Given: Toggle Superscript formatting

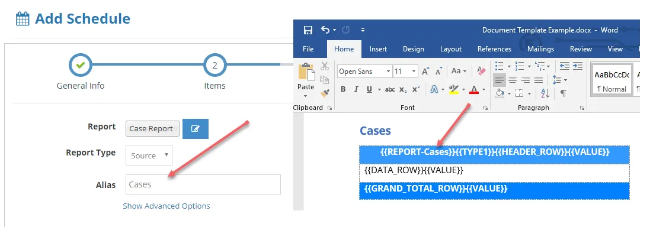Looking at the screenshot, I should 416,89.
